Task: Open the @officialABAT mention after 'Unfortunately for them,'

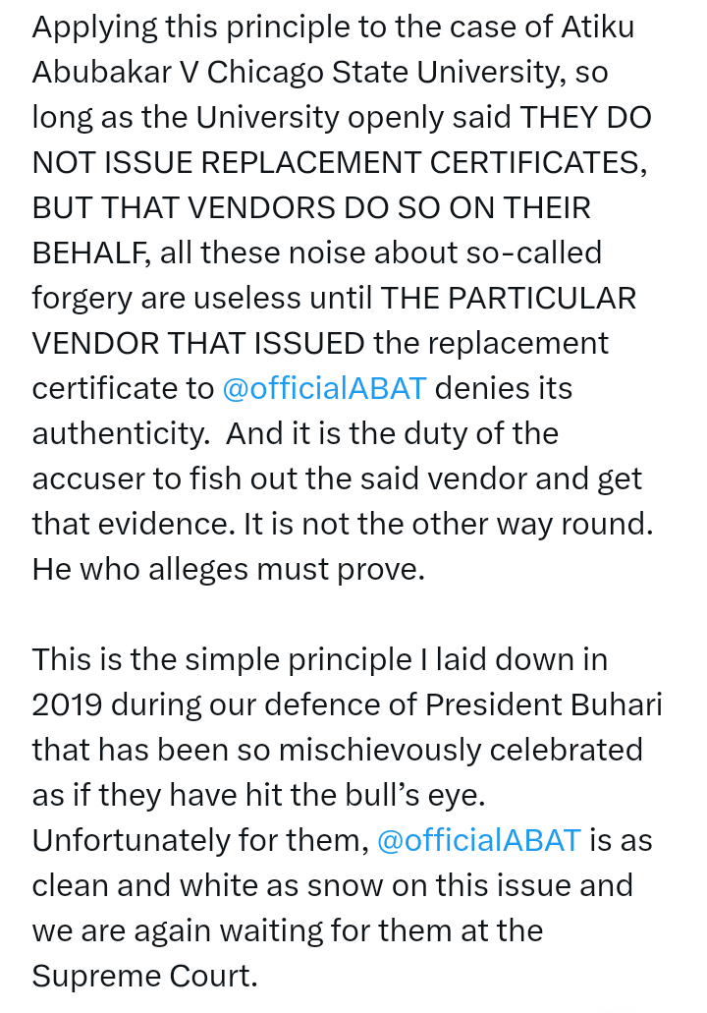Action: [x=478, y=840]
